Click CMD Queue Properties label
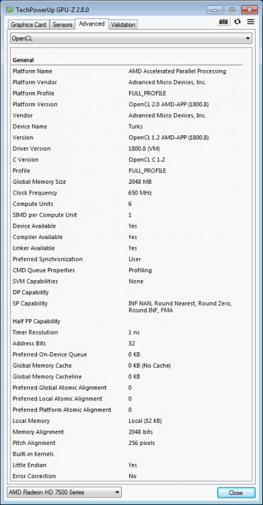This screenshot has width=263, height=505. (44, 270)
